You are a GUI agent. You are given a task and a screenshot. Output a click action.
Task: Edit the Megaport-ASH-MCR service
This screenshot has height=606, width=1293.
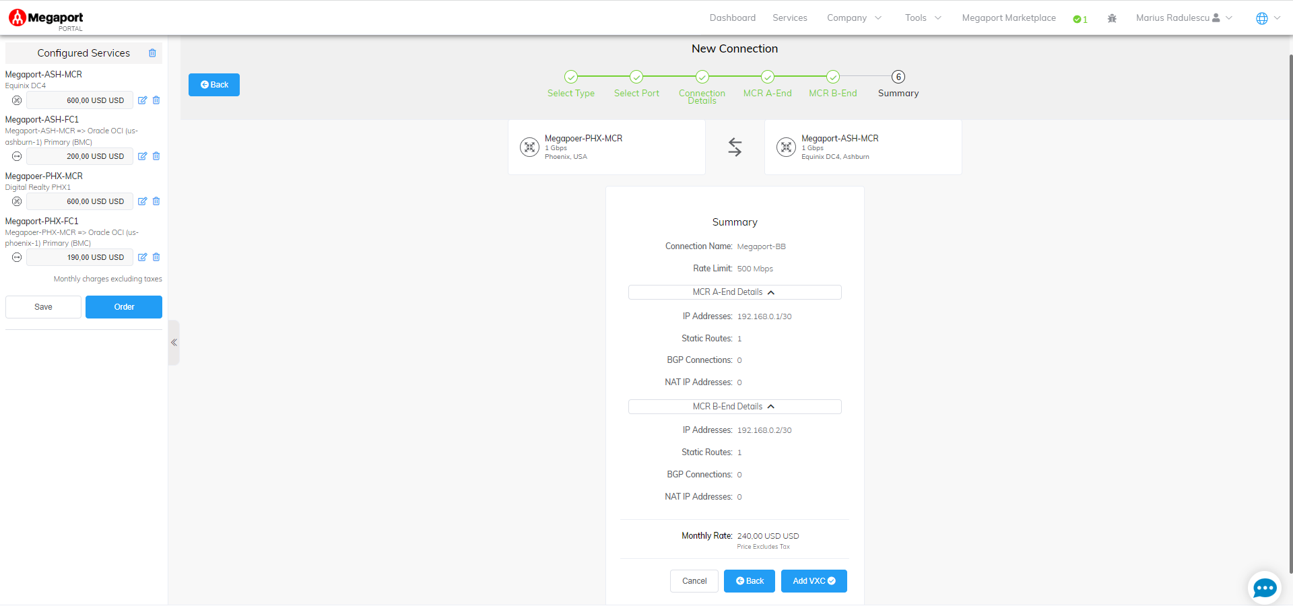(142, 100)
